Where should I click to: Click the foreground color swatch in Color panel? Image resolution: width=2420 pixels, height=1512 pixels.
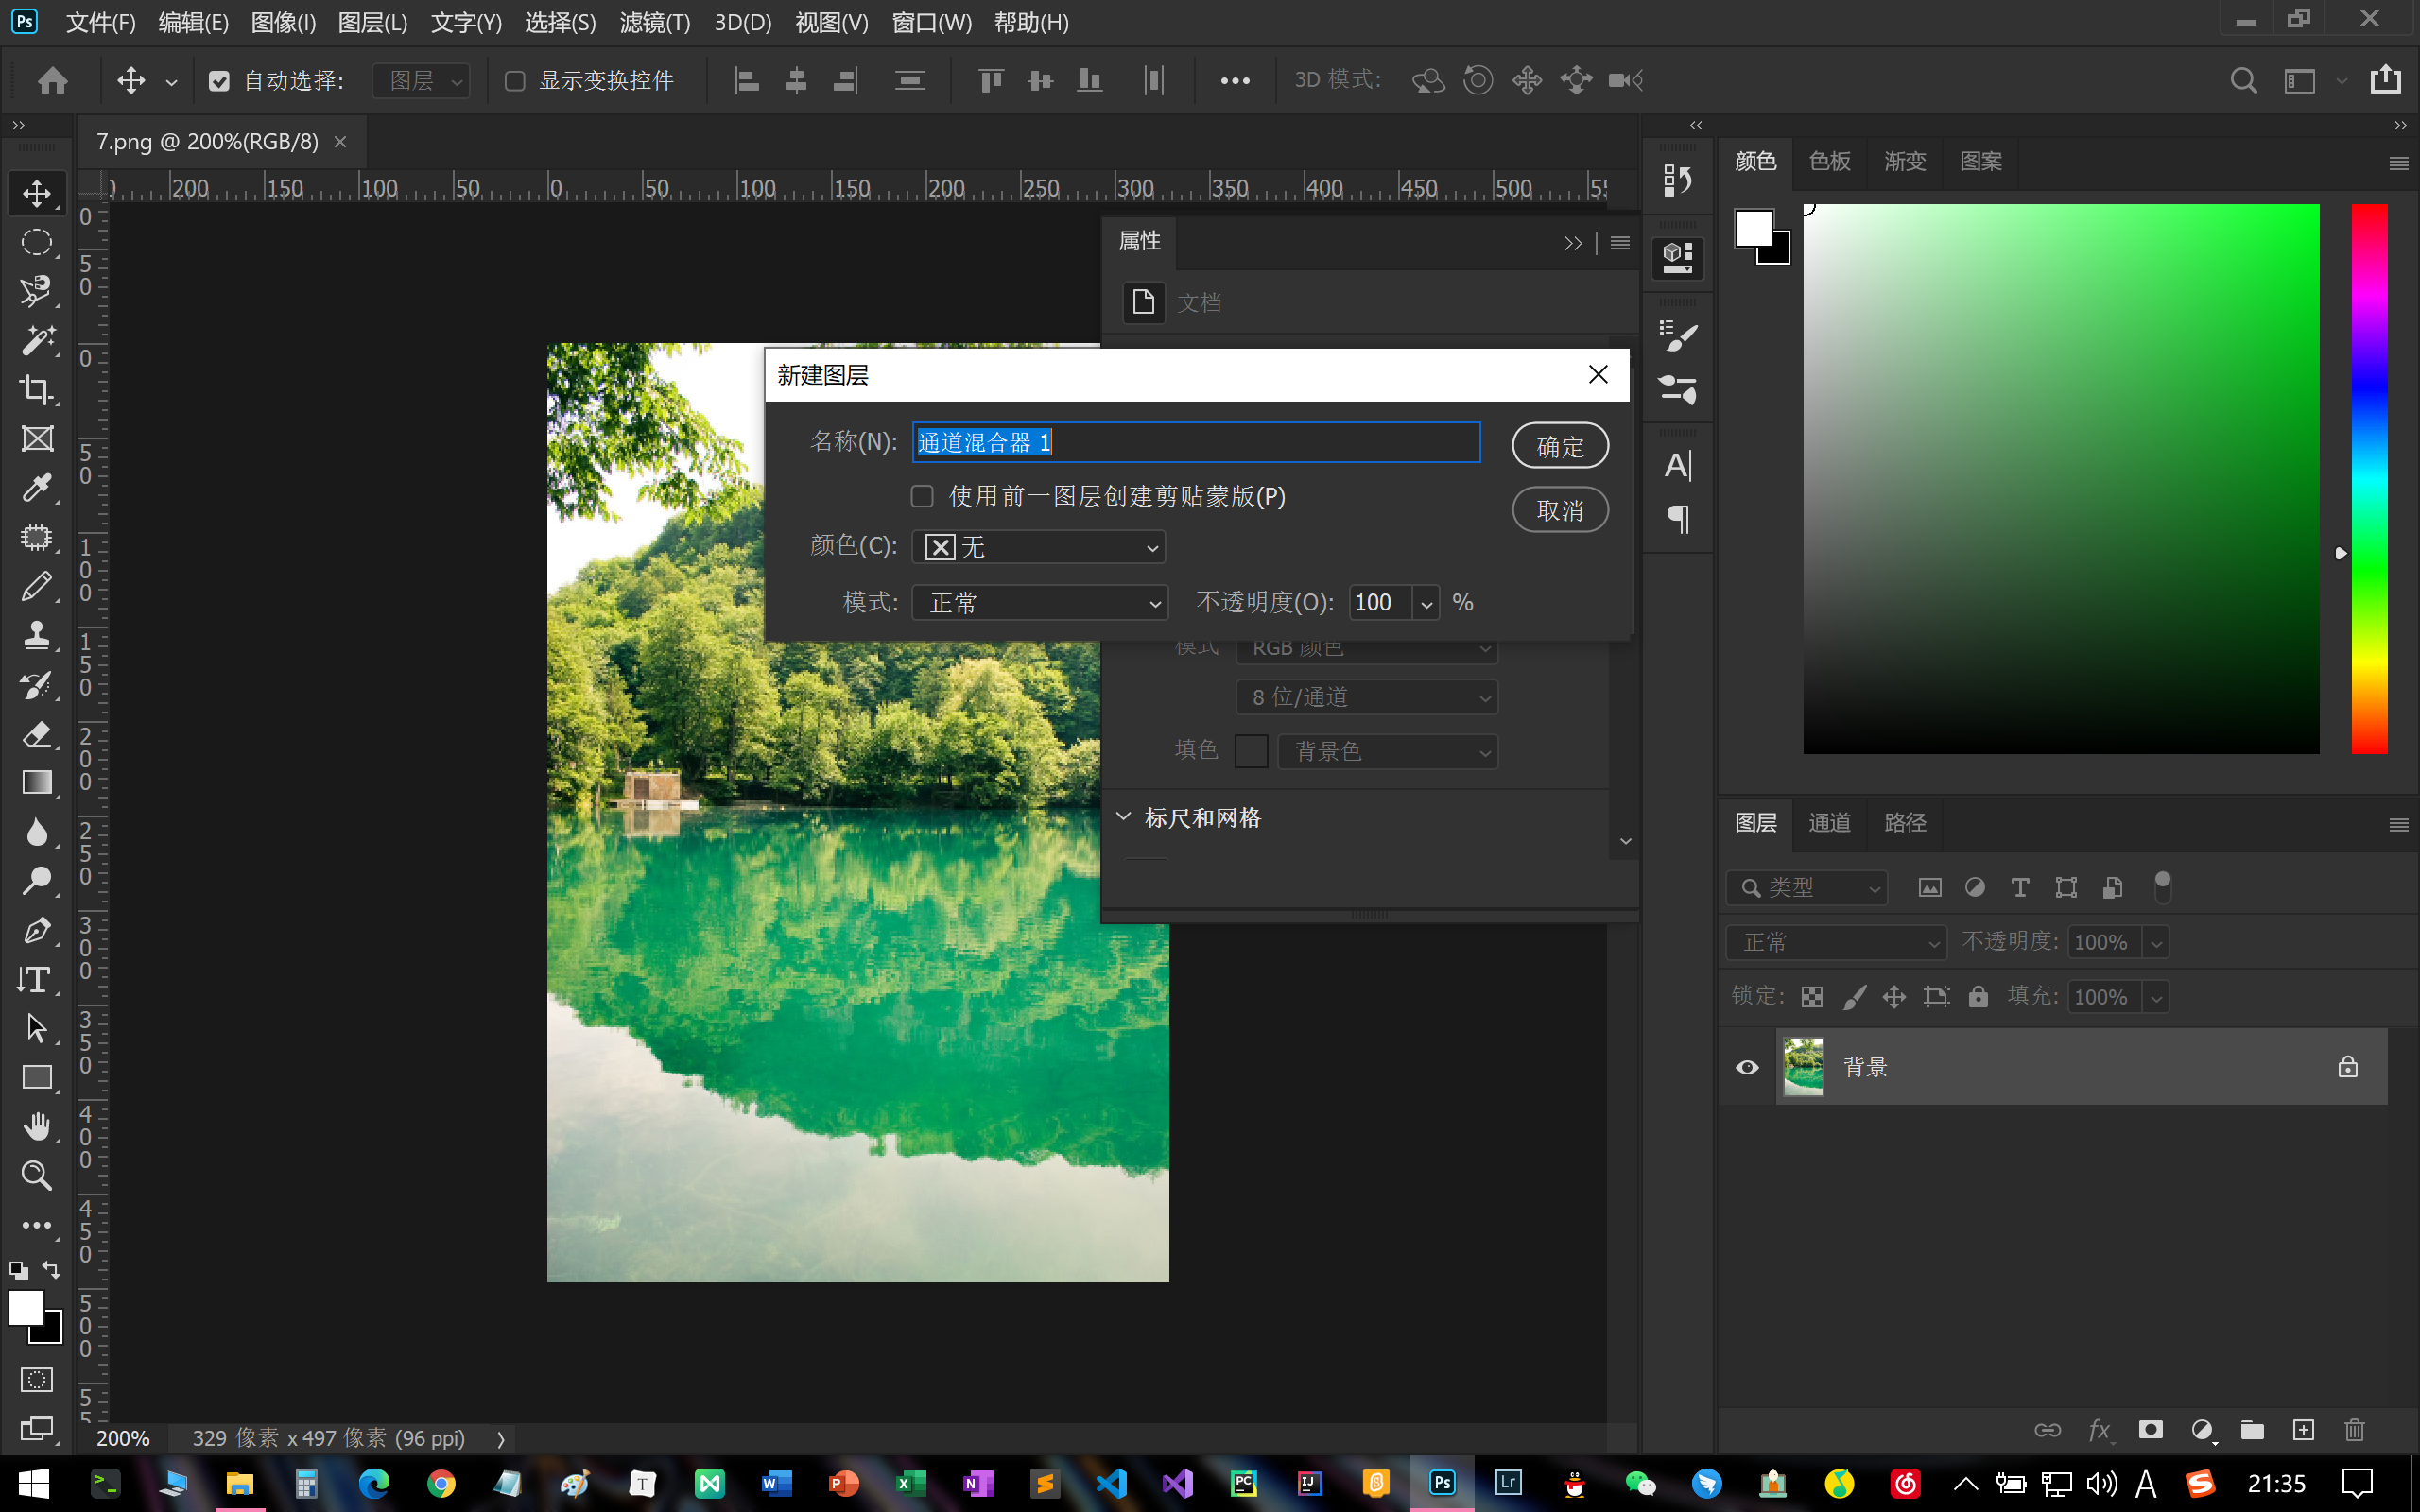[1754, 228]
